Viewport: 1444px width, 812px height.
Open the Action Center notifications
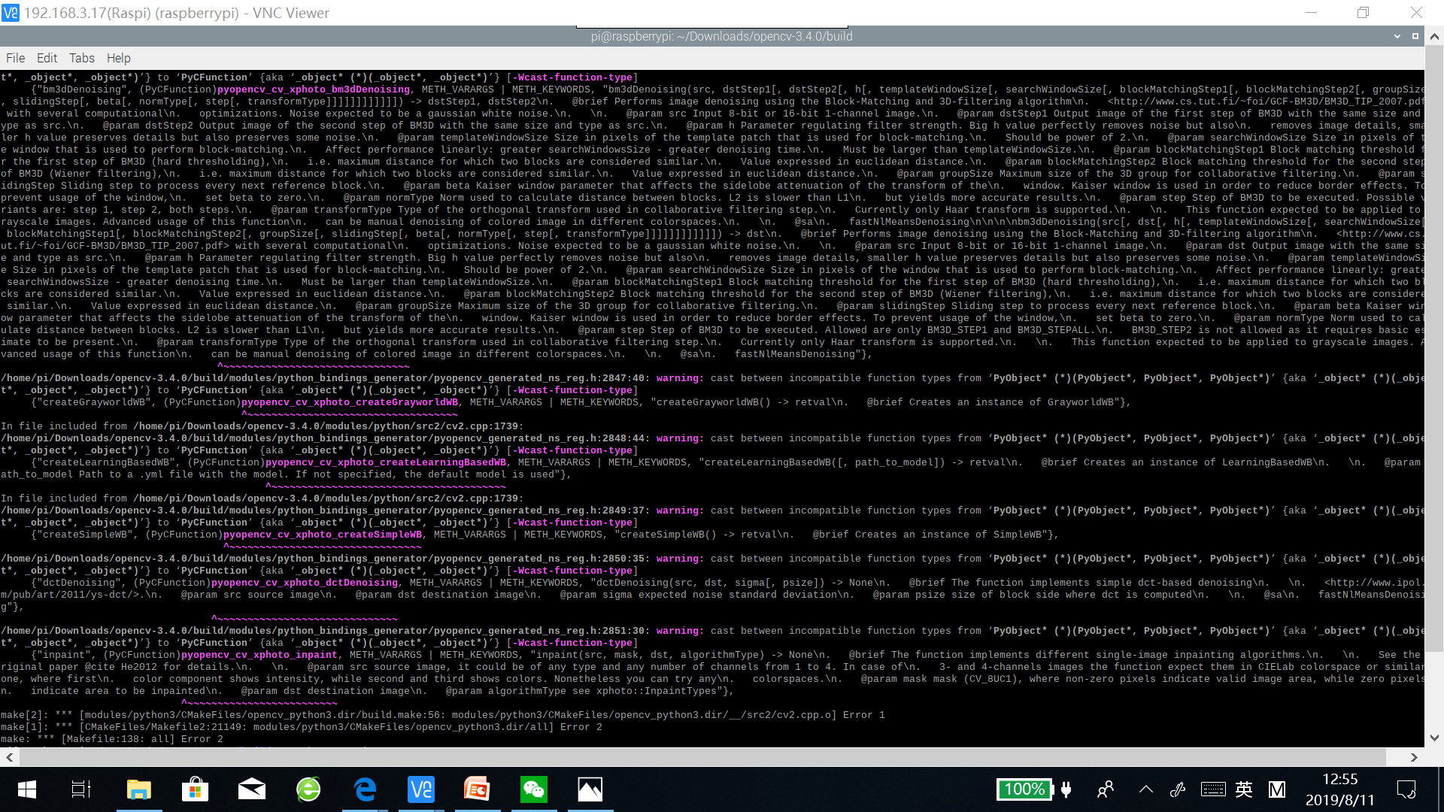pos(1406,789)
